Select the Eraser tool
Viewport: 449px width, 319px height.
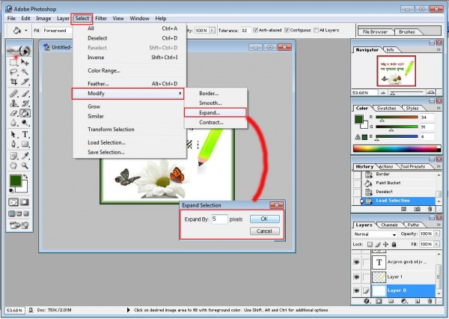[x=13, y=113]
